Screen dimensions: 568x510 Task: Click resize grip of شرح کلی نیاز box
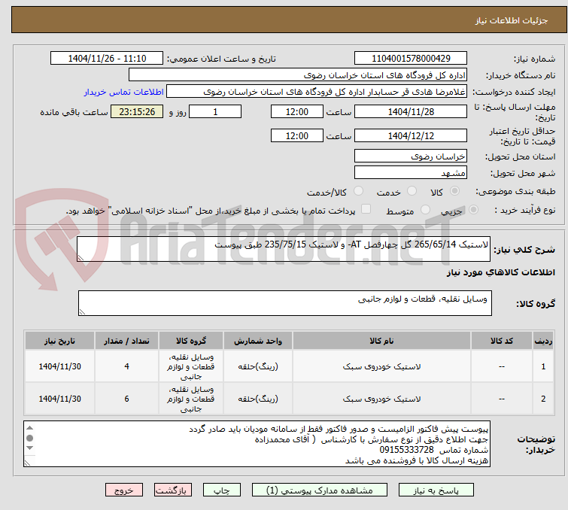[x=80, y=257]
